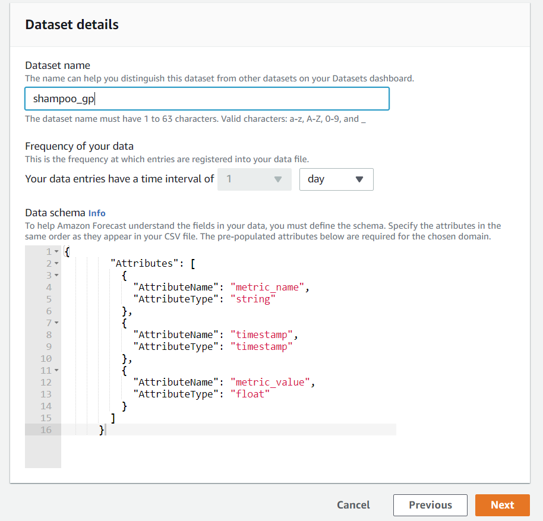The width and height of the screenshot is (543, 521).
Task: Go back with the Previous button
Action: (x=430, y=505)
